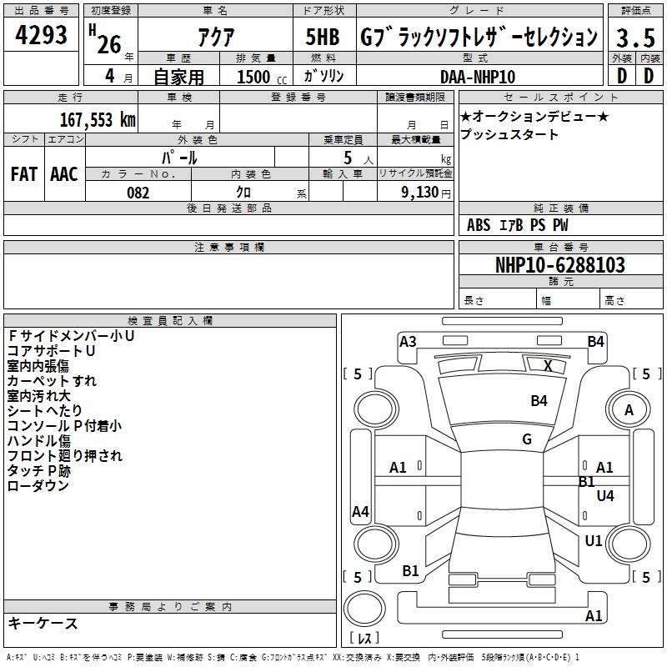
Task: Click the spare tire circle above レス
Action: pyautogui.click(x=364, y=608)
